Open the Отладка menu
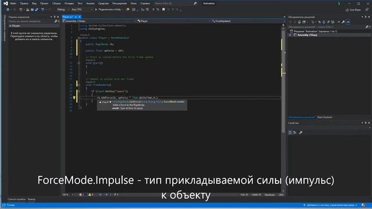The image size is (372, 209). tap(69, 3)
